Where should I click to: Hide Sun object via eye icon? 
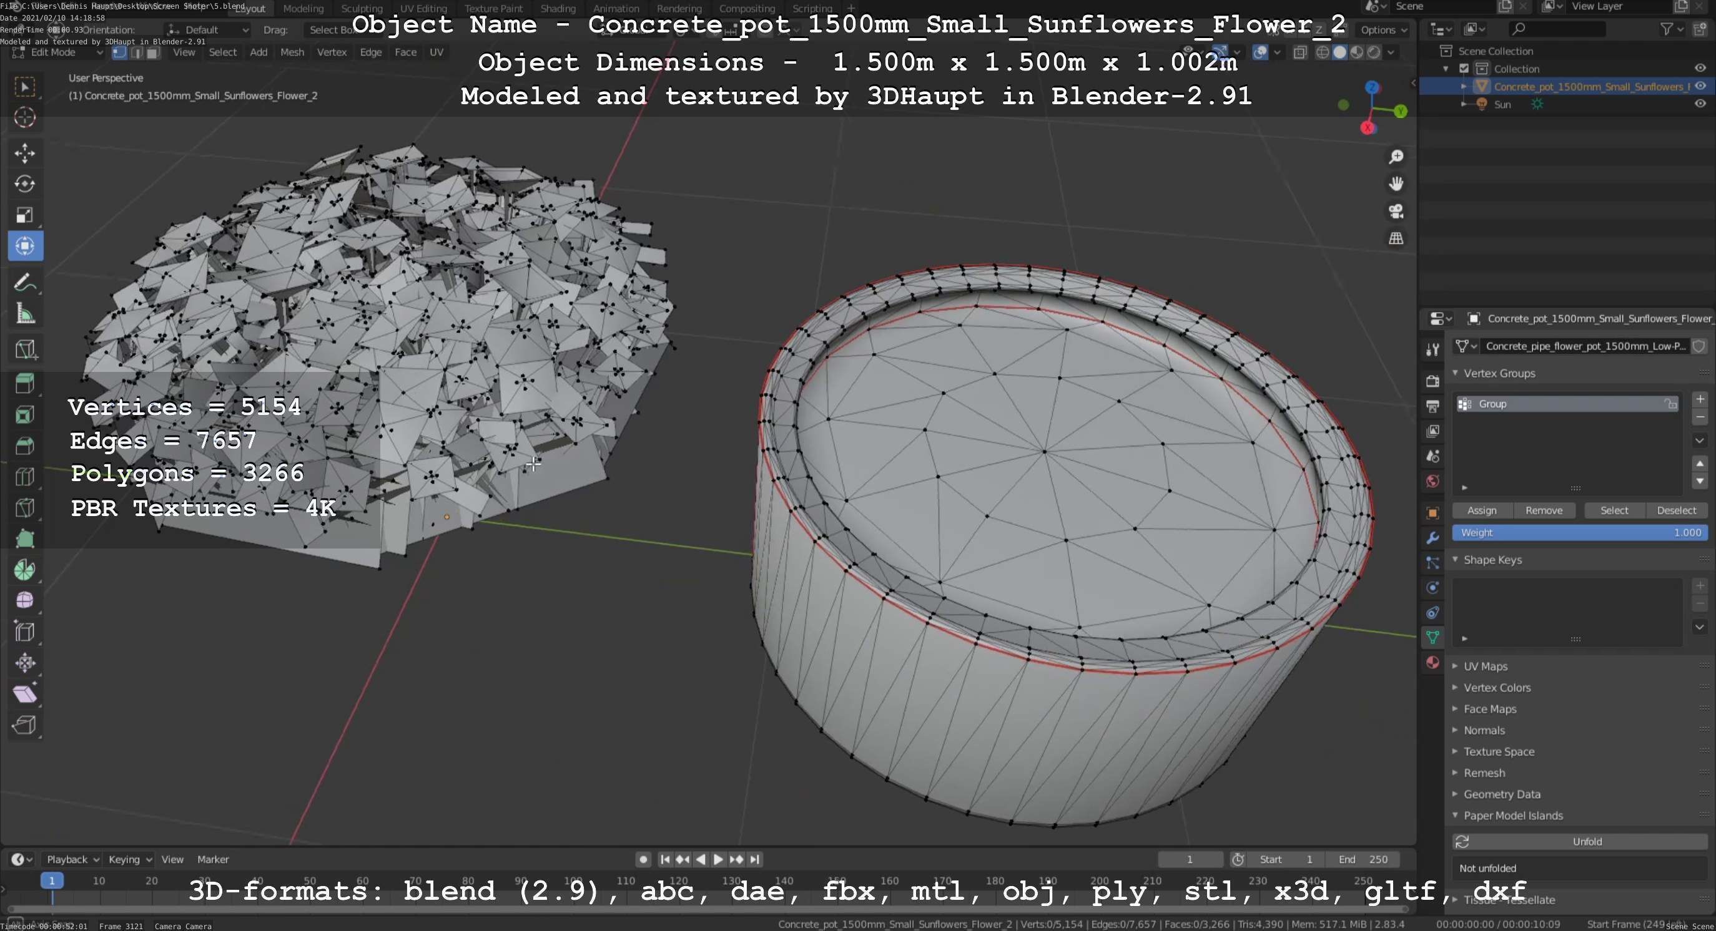click(1700, 104)
